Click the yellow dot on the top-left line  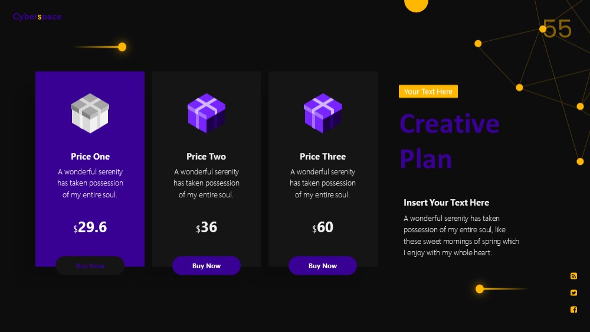(x=122, y=47)
